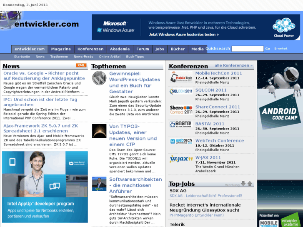Open the BASTA! 2011 title link
Image resolution: width=303 pixels, height=227 pixels.
pyautogui.click(x=210, y=124)
